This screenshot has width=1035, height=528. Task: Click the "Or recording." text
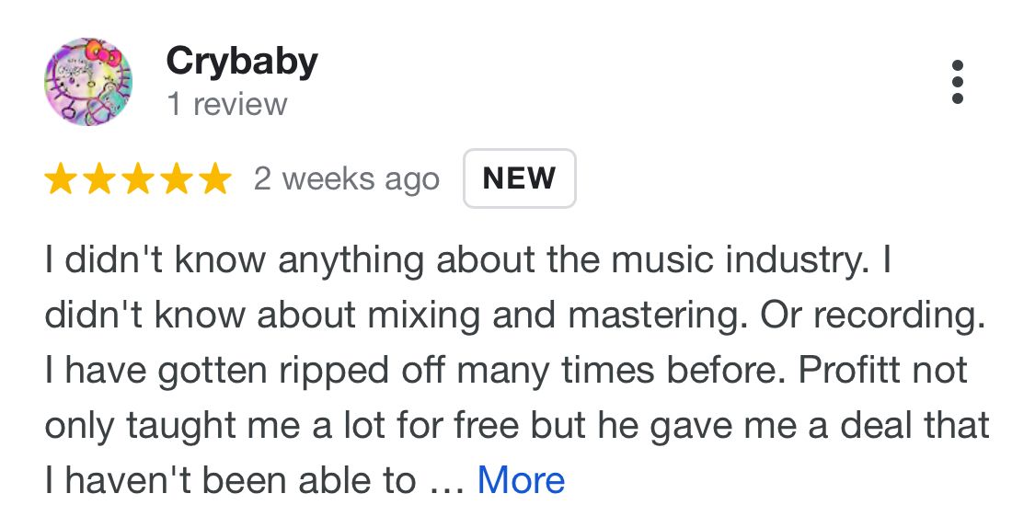click(872, 316)
